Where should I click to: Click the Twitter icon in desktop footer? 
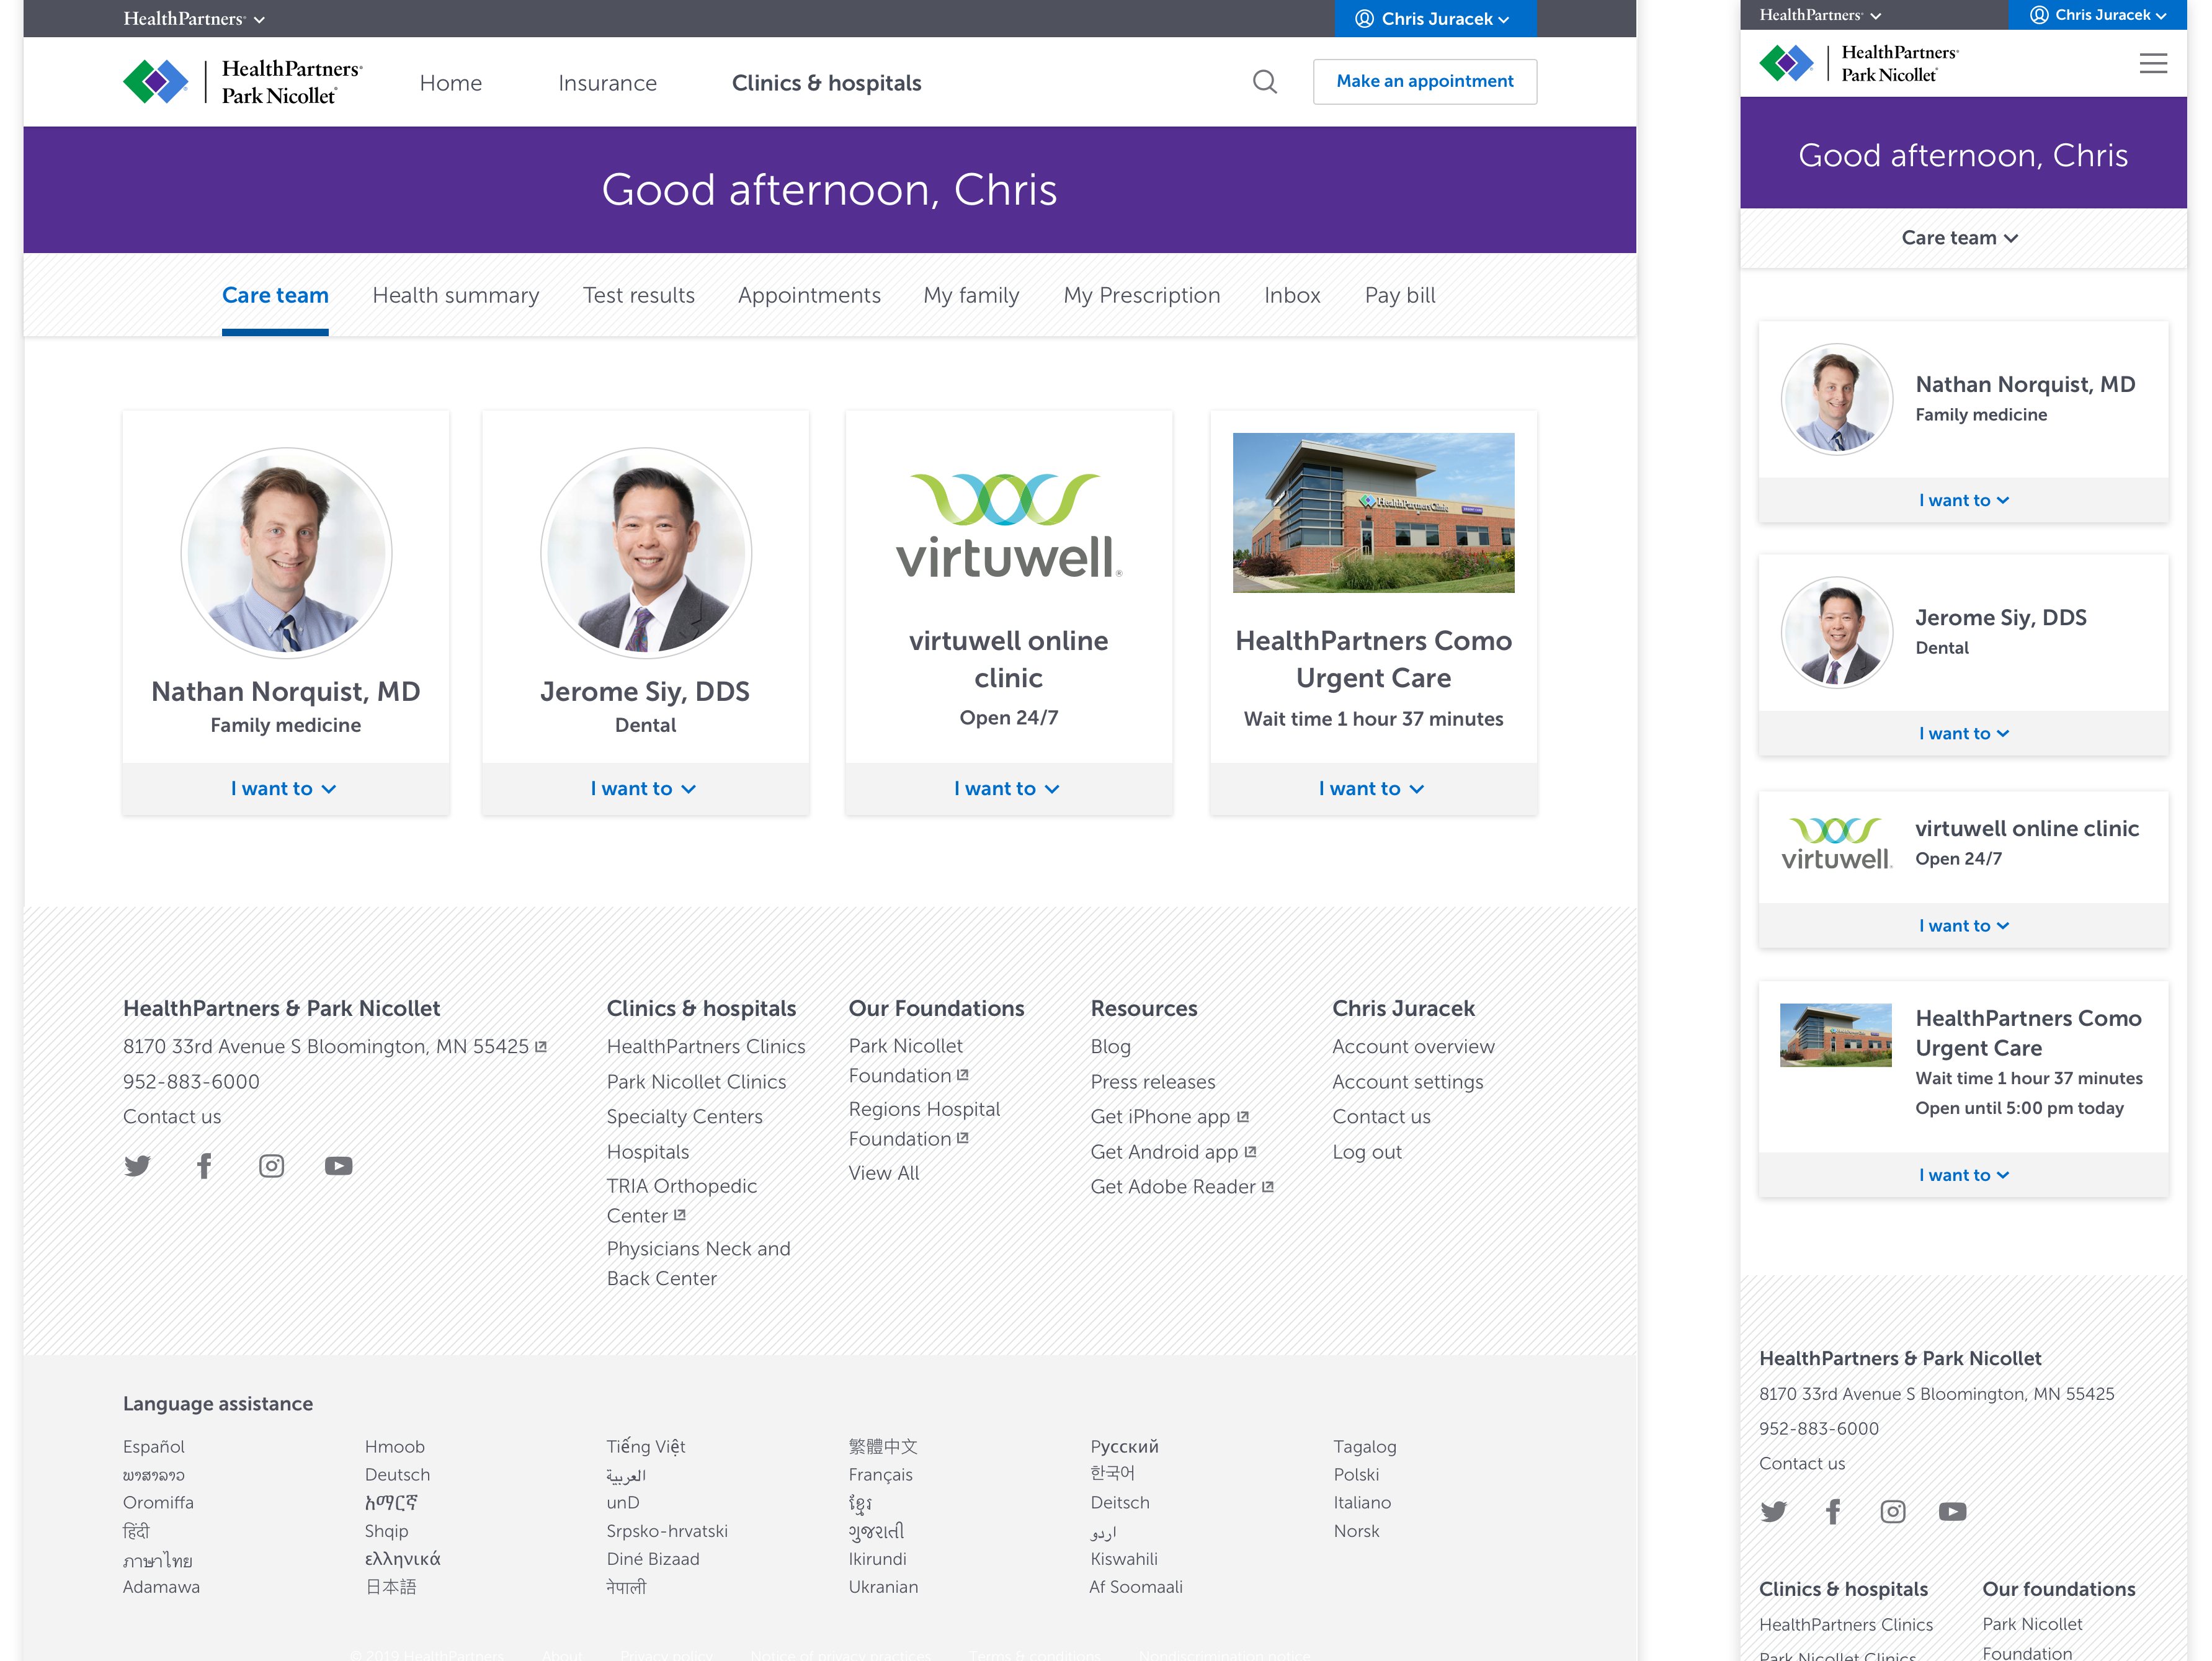[x=137, y=1166]
